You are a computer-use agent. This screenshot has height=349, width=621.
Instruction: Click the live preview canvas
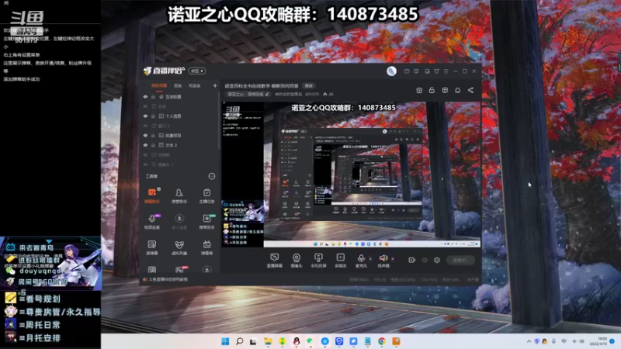click(351, 174)
